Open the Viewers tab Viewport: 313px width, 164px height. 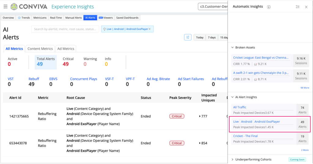pyautogui.click(x=106, y=18)
